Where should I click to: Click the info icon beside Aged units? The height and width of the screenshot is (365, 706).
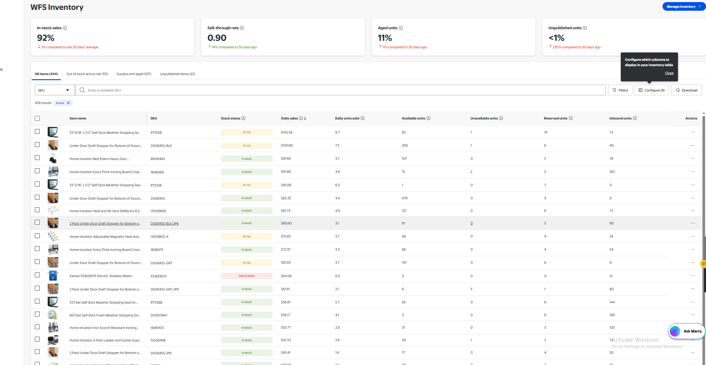click(x=401, y=28)
